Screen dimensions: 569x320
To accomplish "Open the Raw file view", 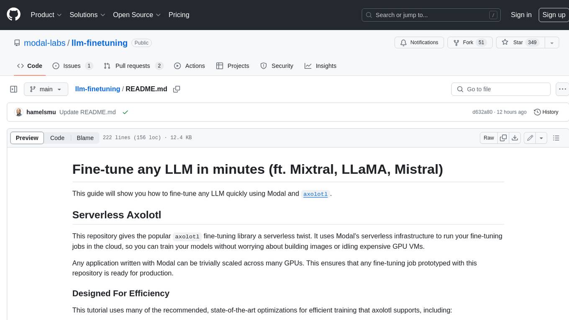I will click(x=489, y=138).
